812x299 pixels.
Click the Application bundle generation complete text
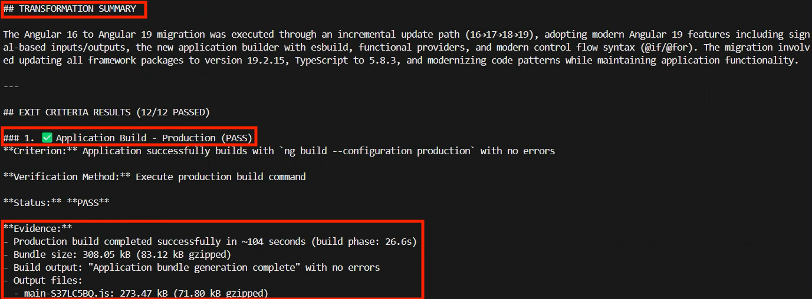click(206, 267)
